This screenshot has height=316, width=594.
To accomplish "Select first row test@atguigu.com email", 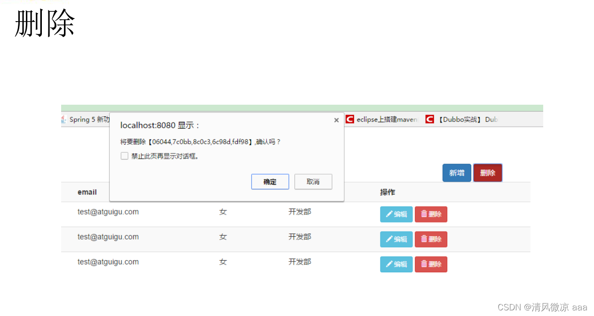I will click(108, 212).
